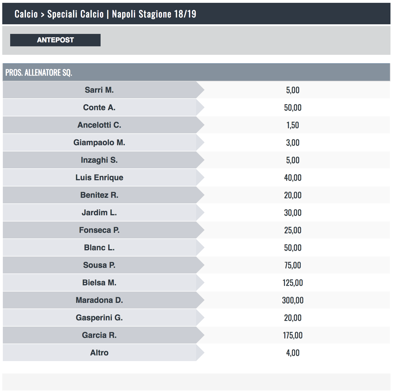Pick Maradona D. odds 300,00
395x391 pixels.
(x=293, y=300)
